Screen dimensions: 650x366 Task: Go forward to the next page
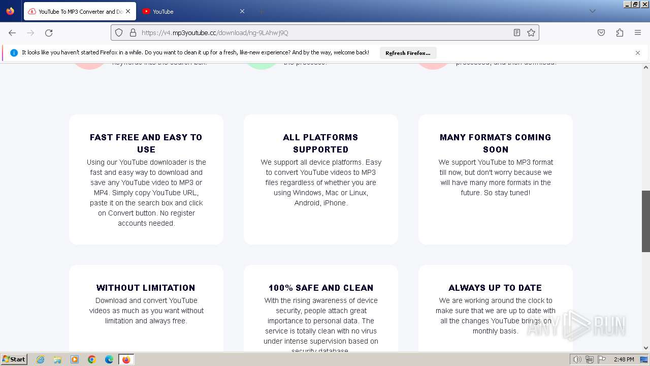30,33
